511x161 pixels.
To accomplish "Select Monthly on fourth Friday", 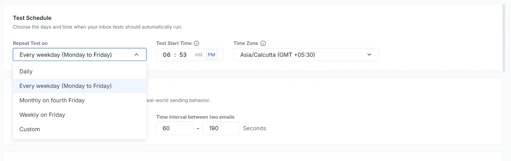I will click(80, 100).
